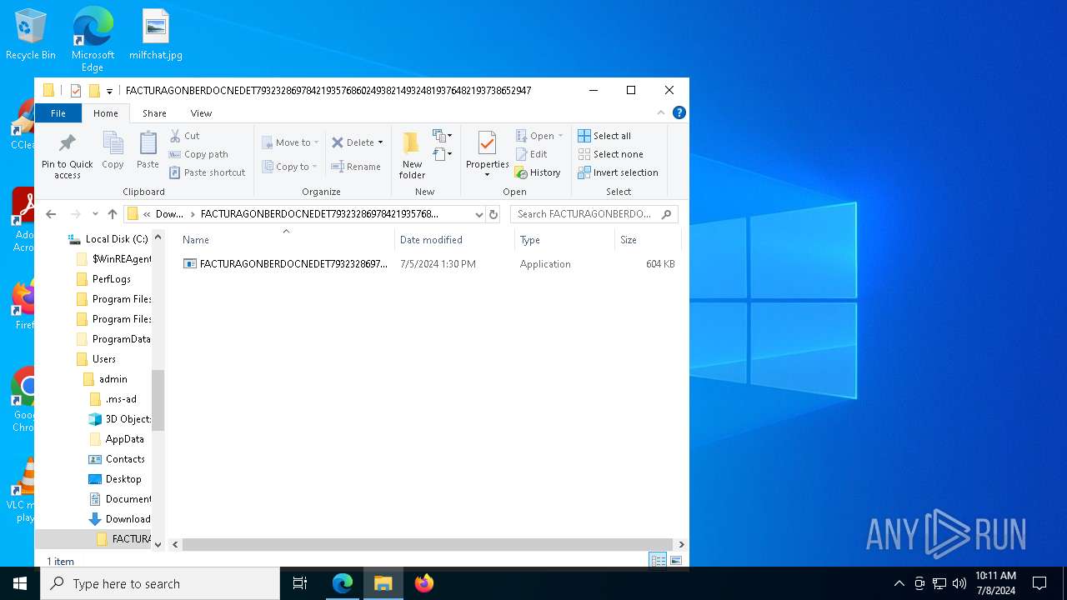Click Copy path option
Image resolution: width=1067 pixels, height=600 pixels.
(x=198, y=154)
